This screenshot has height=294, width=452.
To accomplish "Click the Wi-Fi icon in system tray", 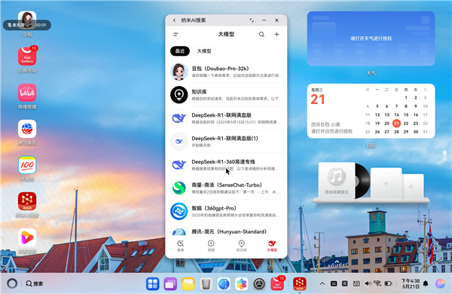I will 377,283.
